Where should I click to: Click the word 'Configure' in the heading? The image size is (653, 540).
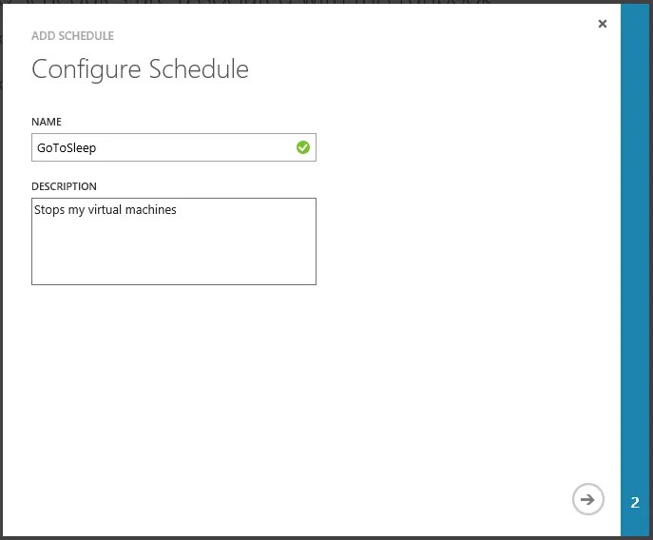pos(86,70)
